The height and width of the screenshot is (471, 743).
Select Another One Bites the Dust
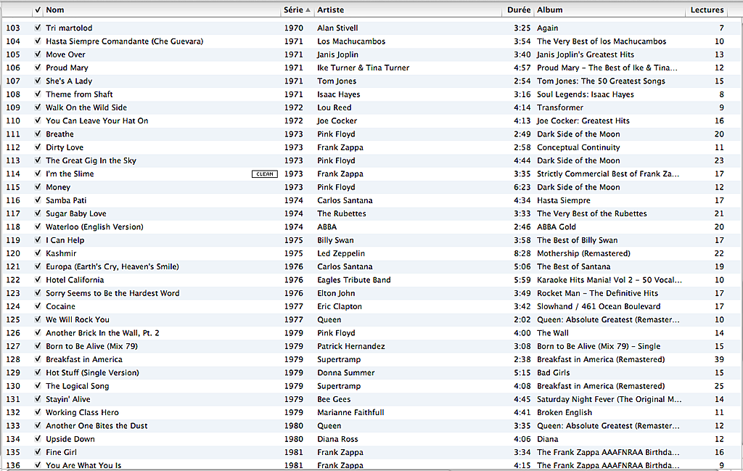pos(97,426)
